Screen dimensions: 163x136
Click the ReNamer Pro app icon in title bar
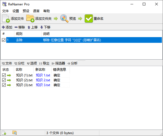point(5,4)
